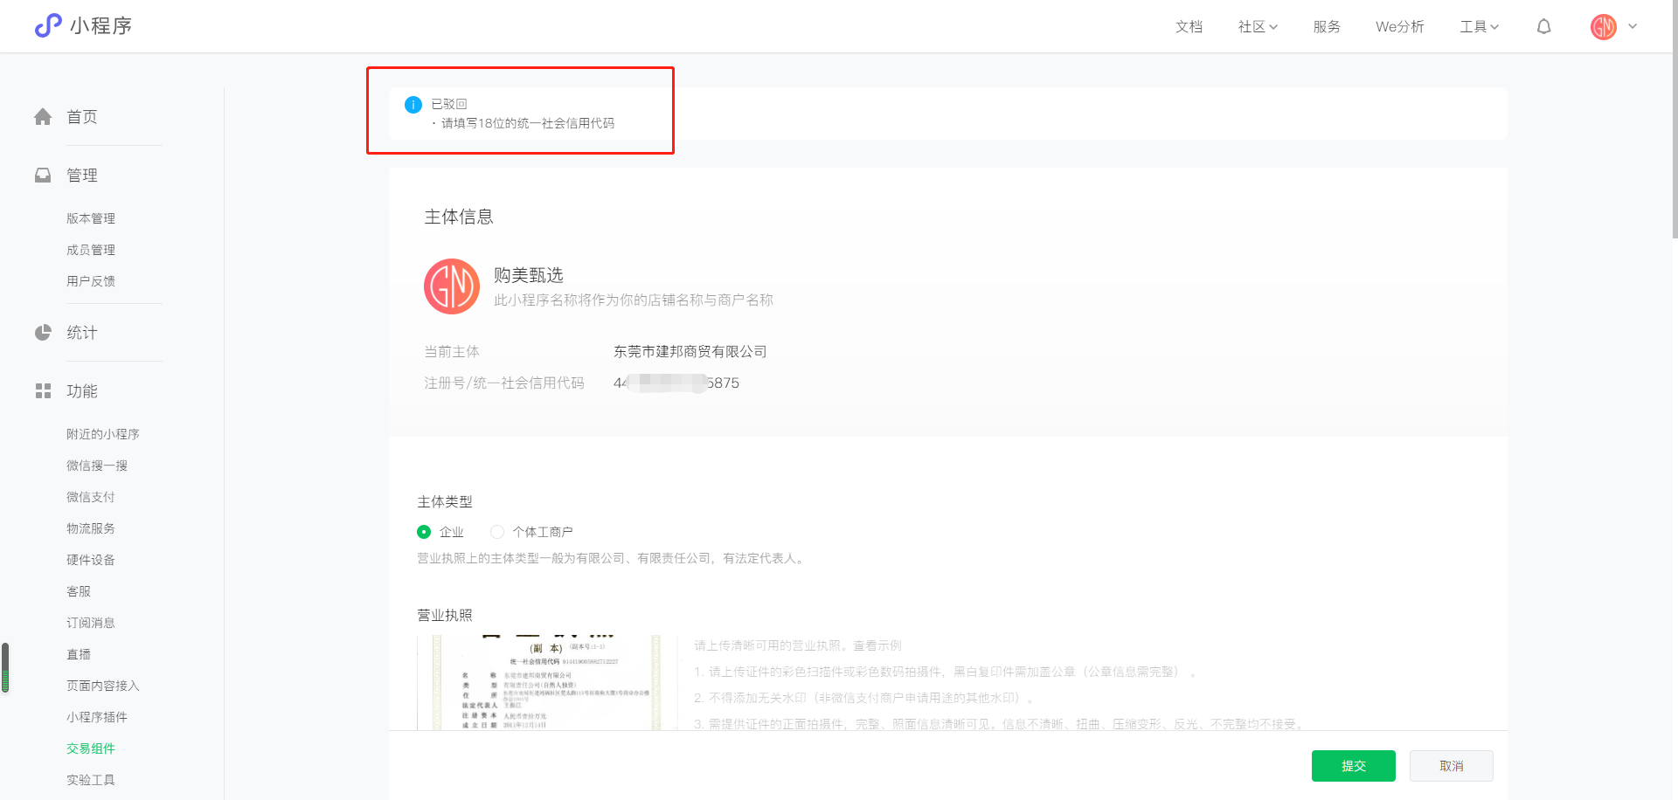Open the notification bell icon
This screenshot has height=800, width=1678.
click(x=1543, y=27)
